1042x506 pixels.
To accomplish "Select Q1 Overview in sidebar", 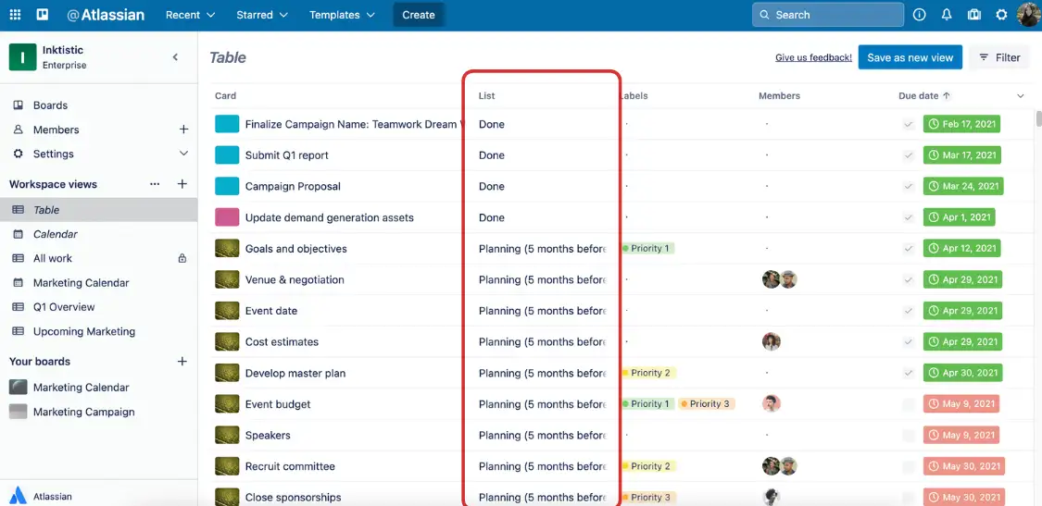I will coord(64,307).
